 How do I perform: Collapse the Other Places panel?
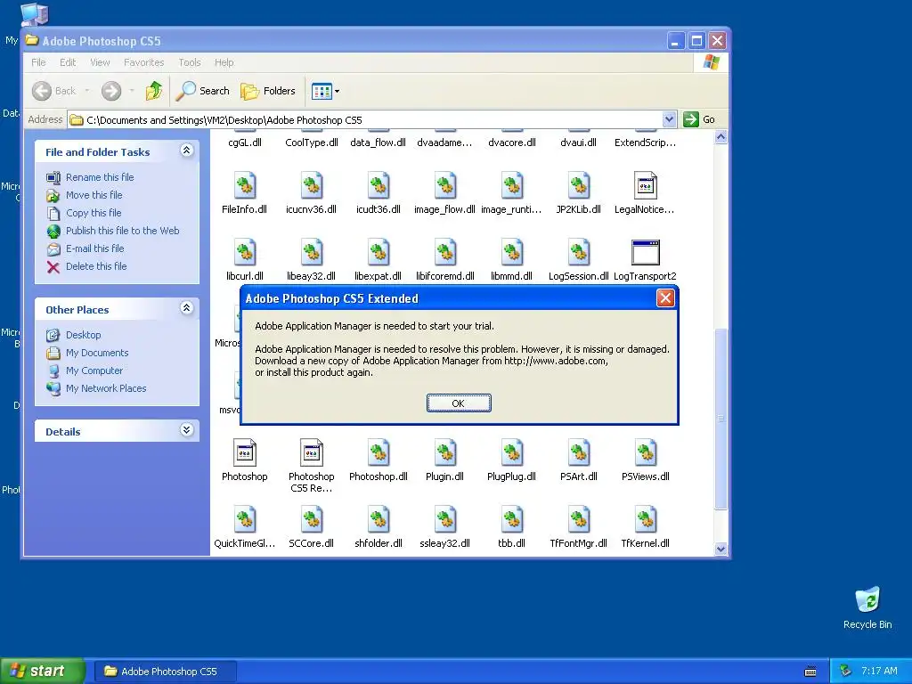(x=187, y=308)
